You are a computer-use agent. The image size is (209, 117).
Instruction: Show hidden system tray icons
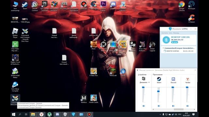pos(160,114)
